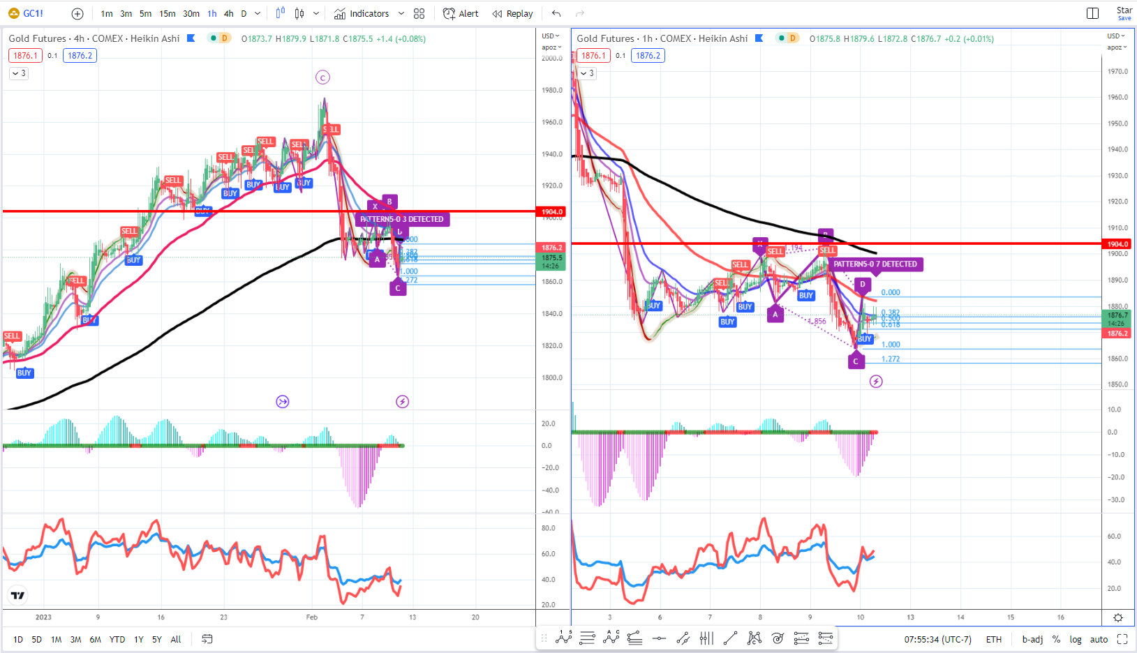Toggle percent scale mode
Image resolution: width=1137 pixels, height=653 pixels.
tap(1056, 639)
